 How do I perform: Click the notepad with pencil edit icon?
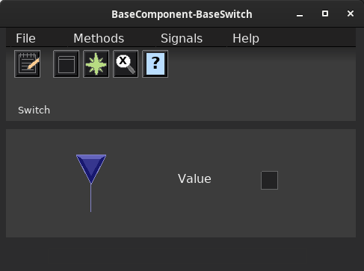click(x=28, y=64)
